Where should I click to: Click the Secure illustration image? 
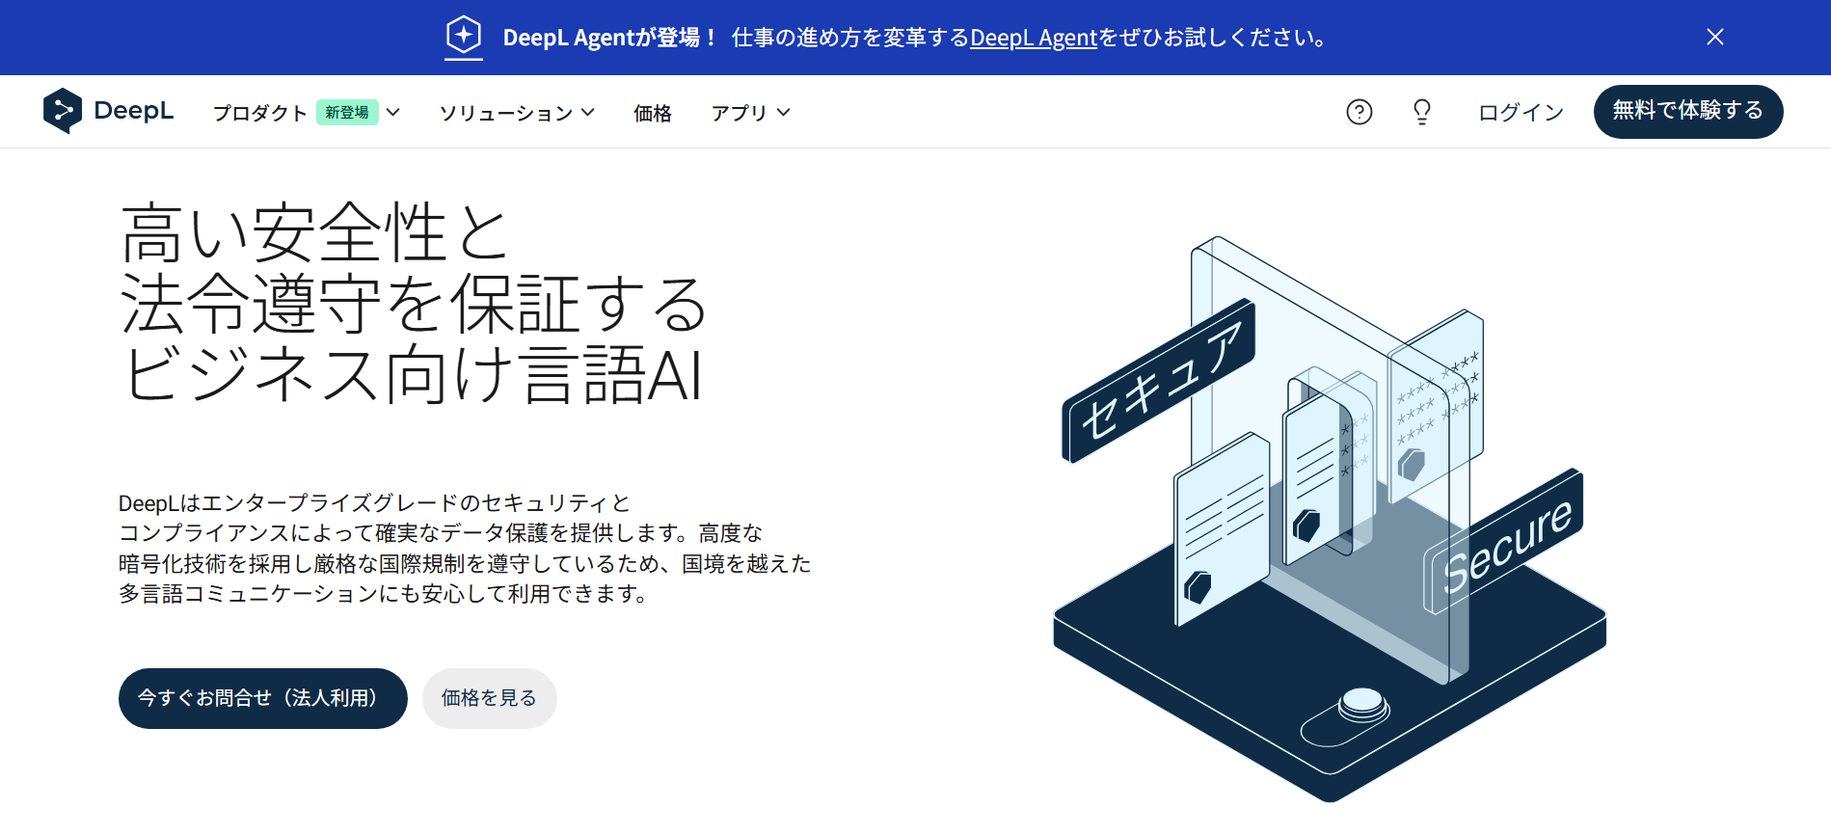click(1331, 519)
